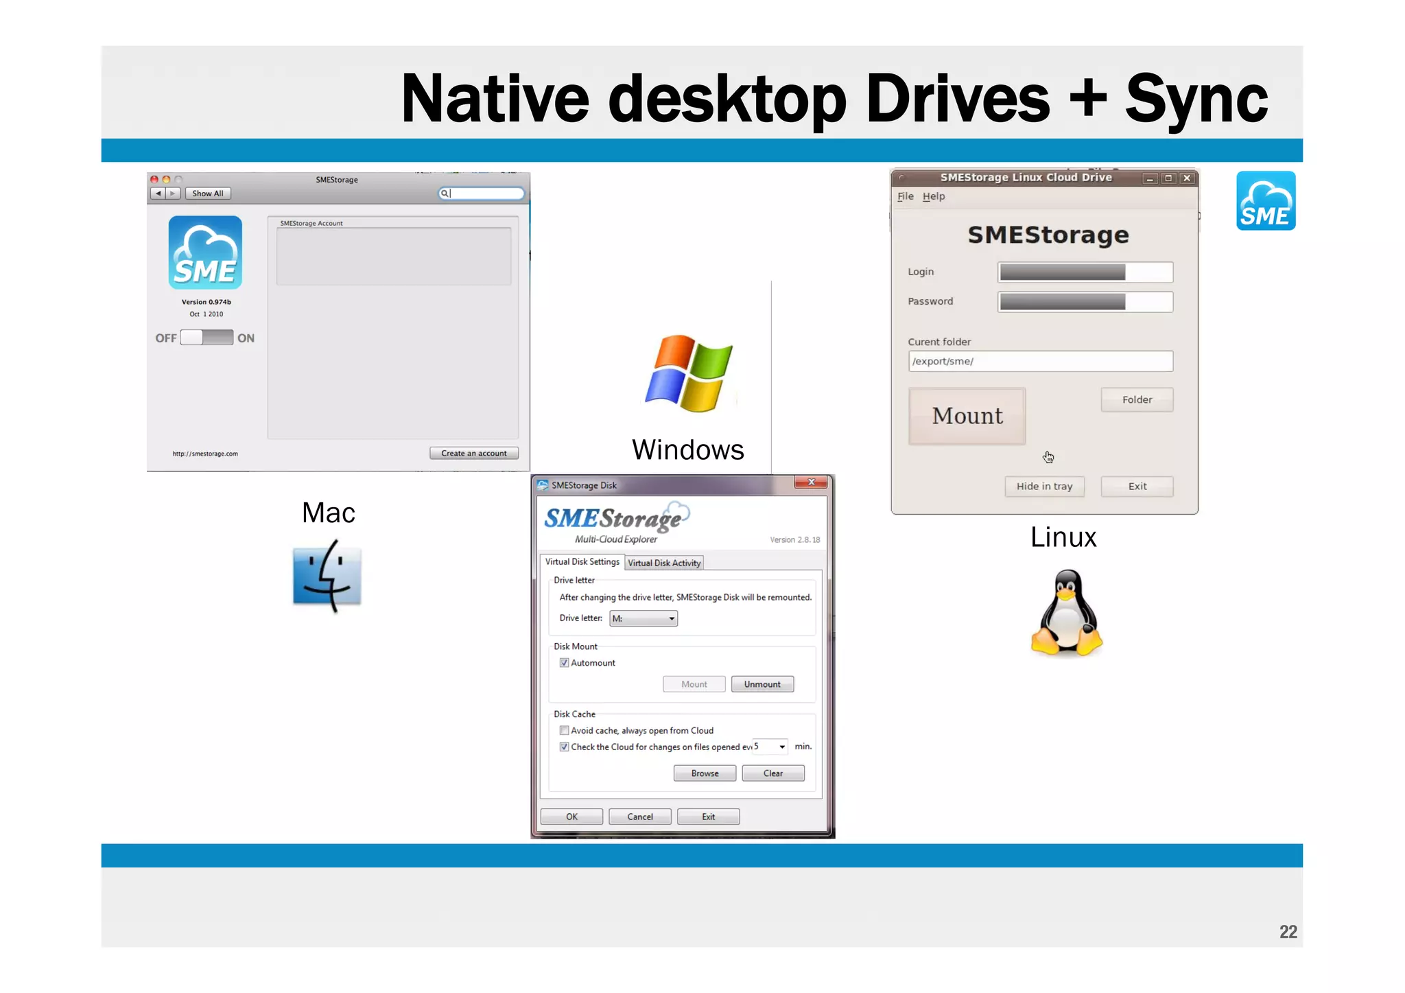Click the Version 2.8.18 label
Screen dimensions: 1405x993
pos(794,540)
